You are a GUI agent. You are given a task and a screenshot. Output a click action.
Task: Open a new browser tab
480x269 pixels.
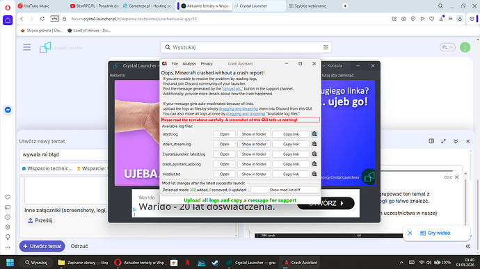coord(345,6)
